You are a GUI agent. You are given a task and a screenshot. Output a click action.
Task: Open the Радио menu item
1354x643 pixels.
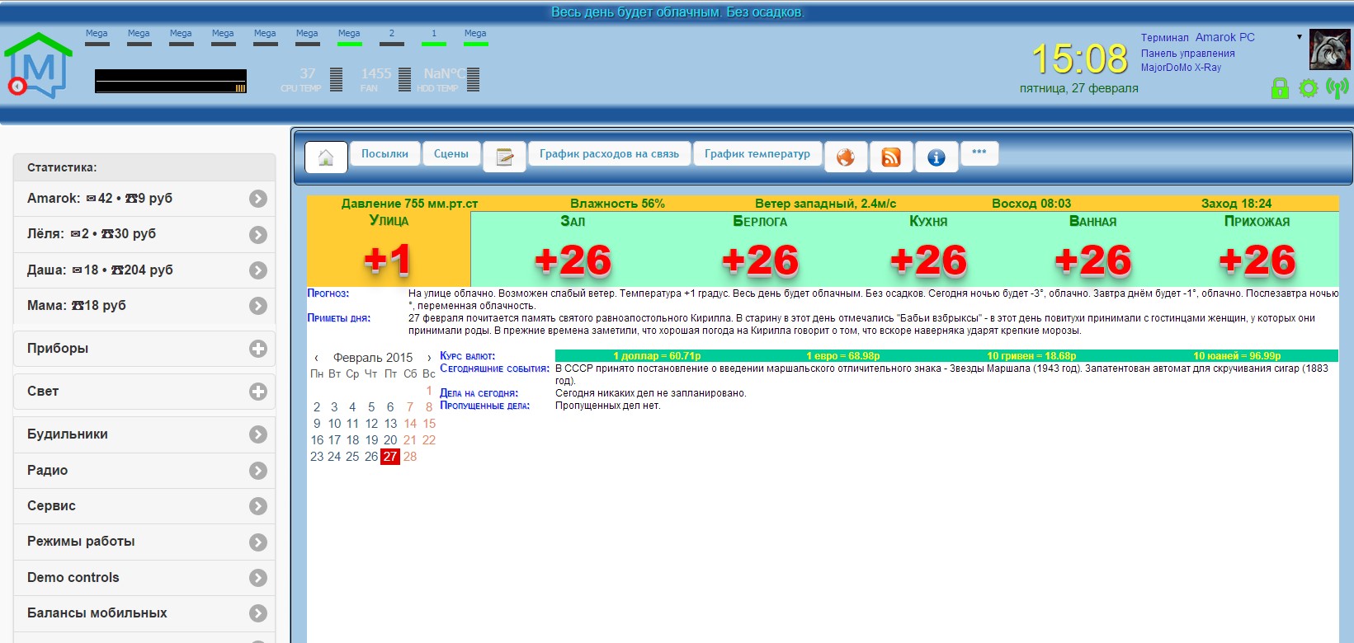point(144,471)
